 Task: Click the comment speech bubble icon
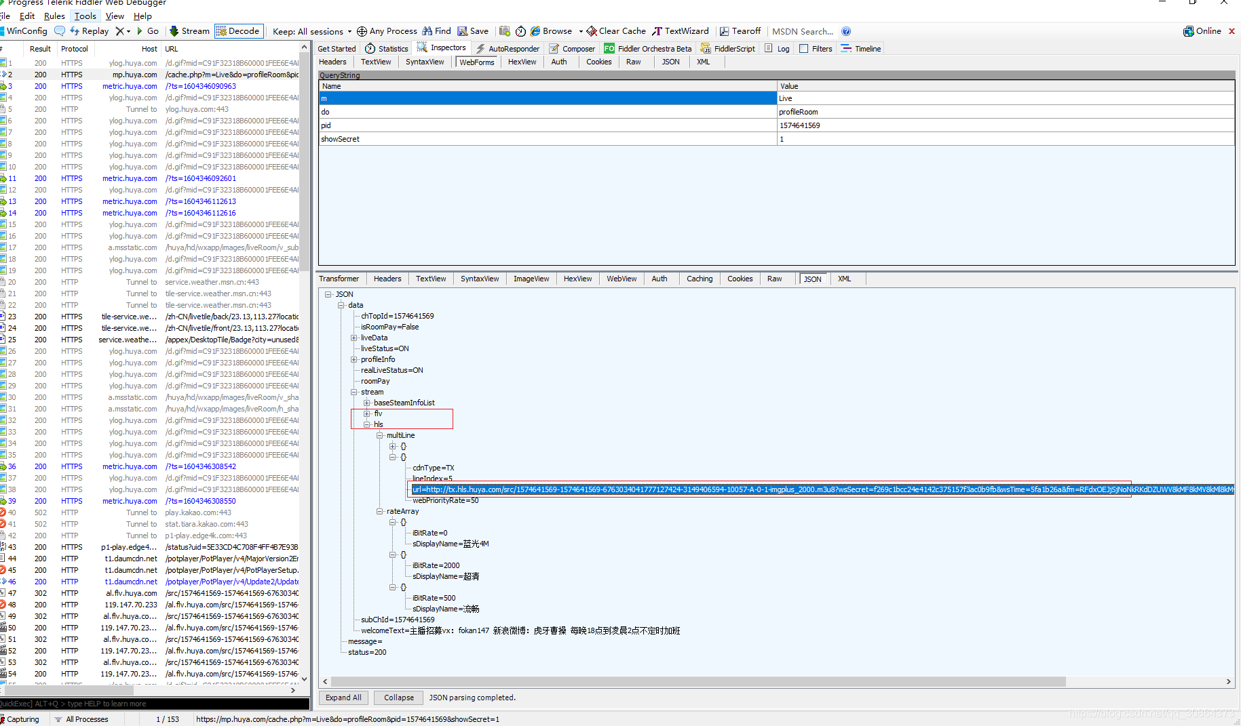pyautogui.click(x=60, y=31)
